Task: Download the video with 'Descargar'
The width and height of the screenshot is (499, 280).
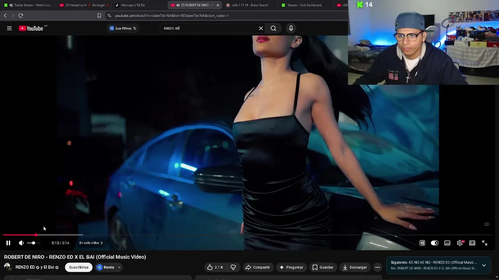Action: tap(354, 267)
